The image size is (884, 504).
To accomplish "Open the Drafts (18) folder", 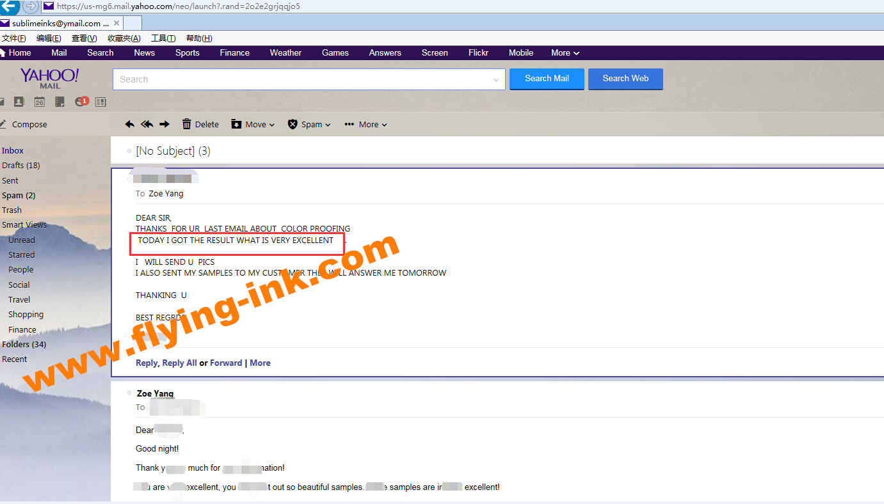I will 21,165.
